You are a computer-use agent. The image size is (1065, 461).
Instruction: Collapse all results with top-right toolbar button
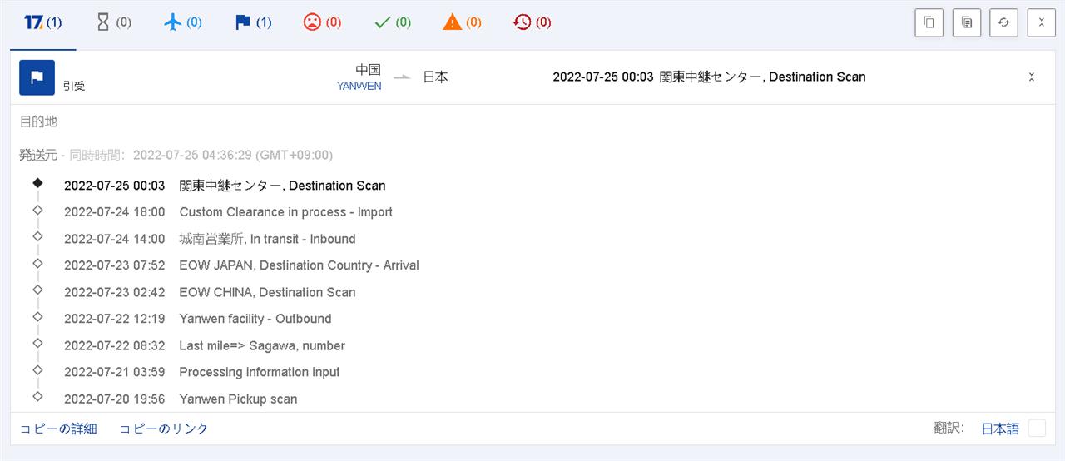coord(1041,23)
